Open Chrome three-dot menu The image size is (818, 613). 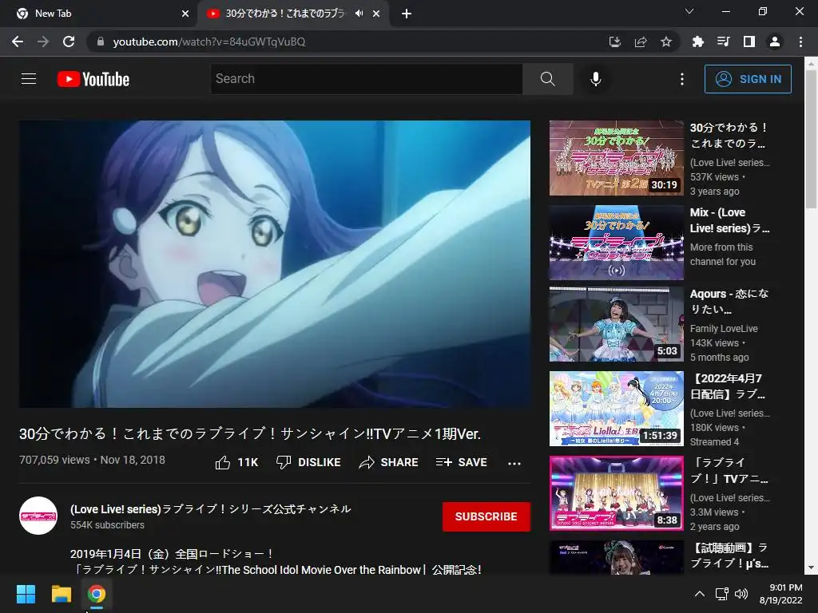(x=800, y=42)
